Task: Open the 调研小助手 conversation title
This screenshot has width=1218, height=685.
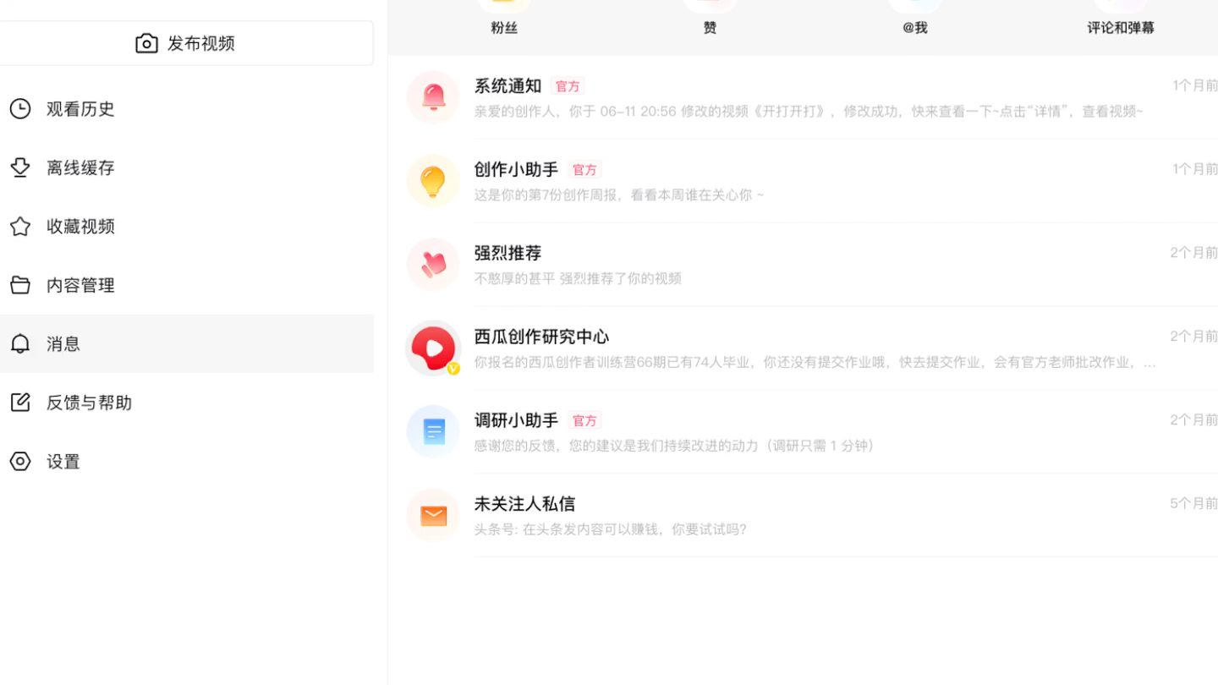Action: [516, 420]
